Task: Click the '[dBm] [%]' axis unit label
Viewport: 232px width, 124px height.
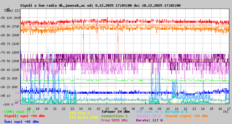Action: (12, 11)
